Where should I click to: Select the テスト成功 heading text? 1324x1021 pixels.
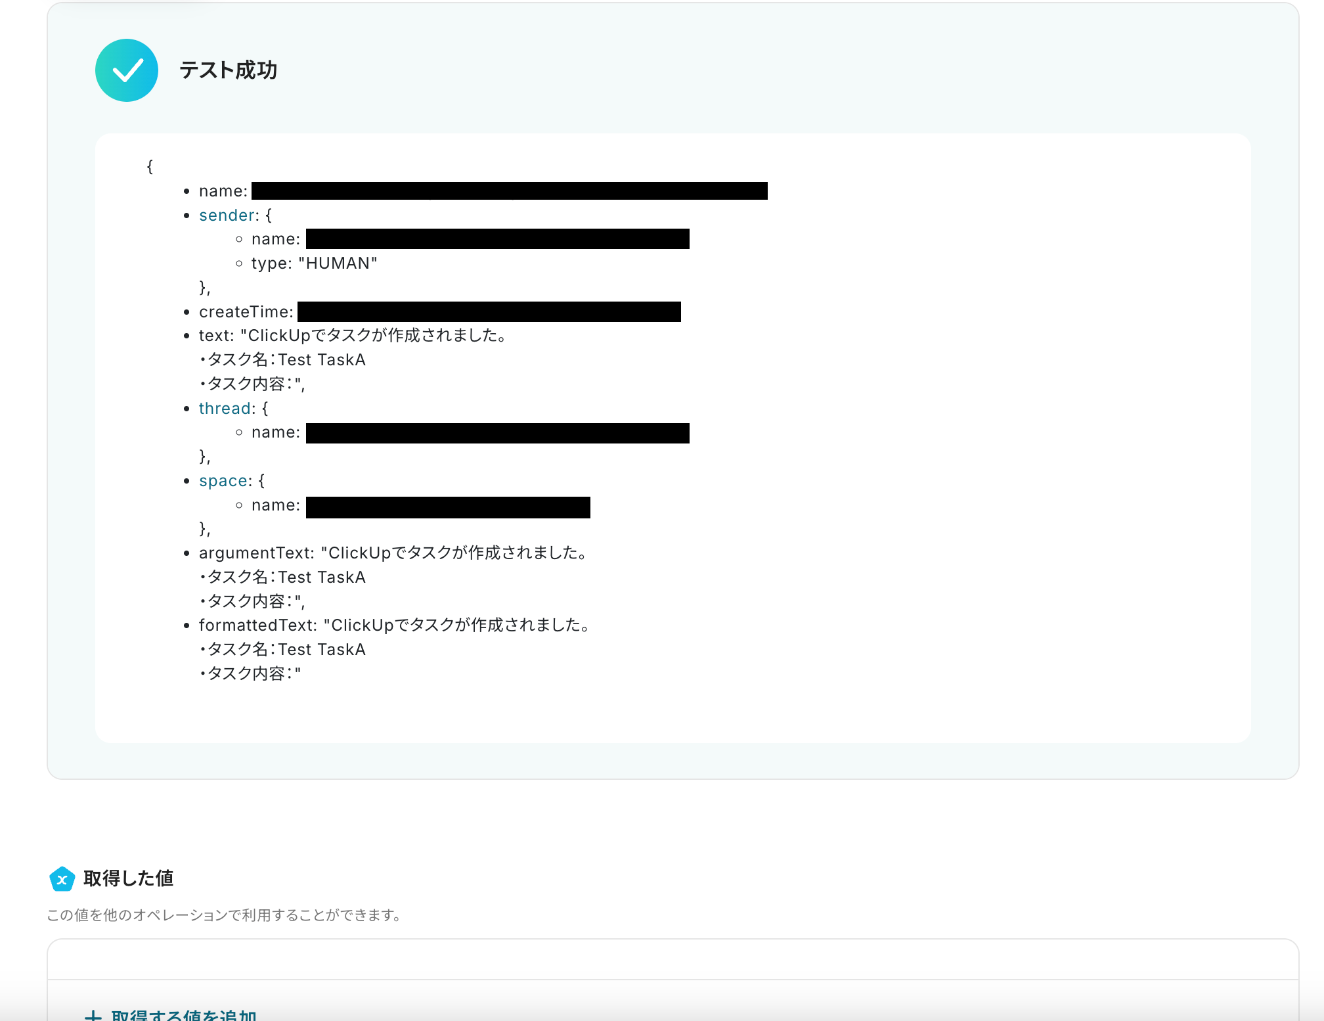[x=228, y=70]
